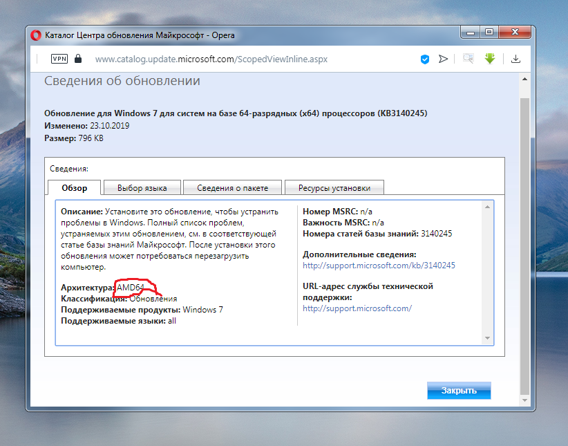Click the Сведения об обновлении heading
The width and height of the screenshot is (568, 446).
click(x=122, y=80)
